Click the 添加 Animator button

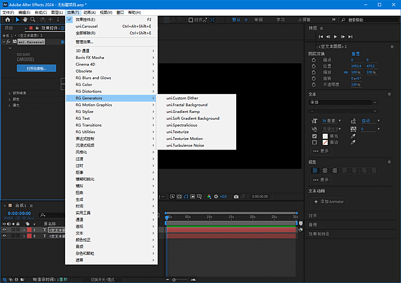point(329,201)
